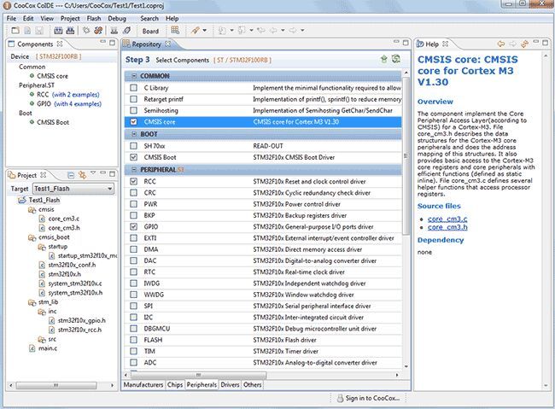
Task: Click the Download code to flash icon
Action: 114,31
